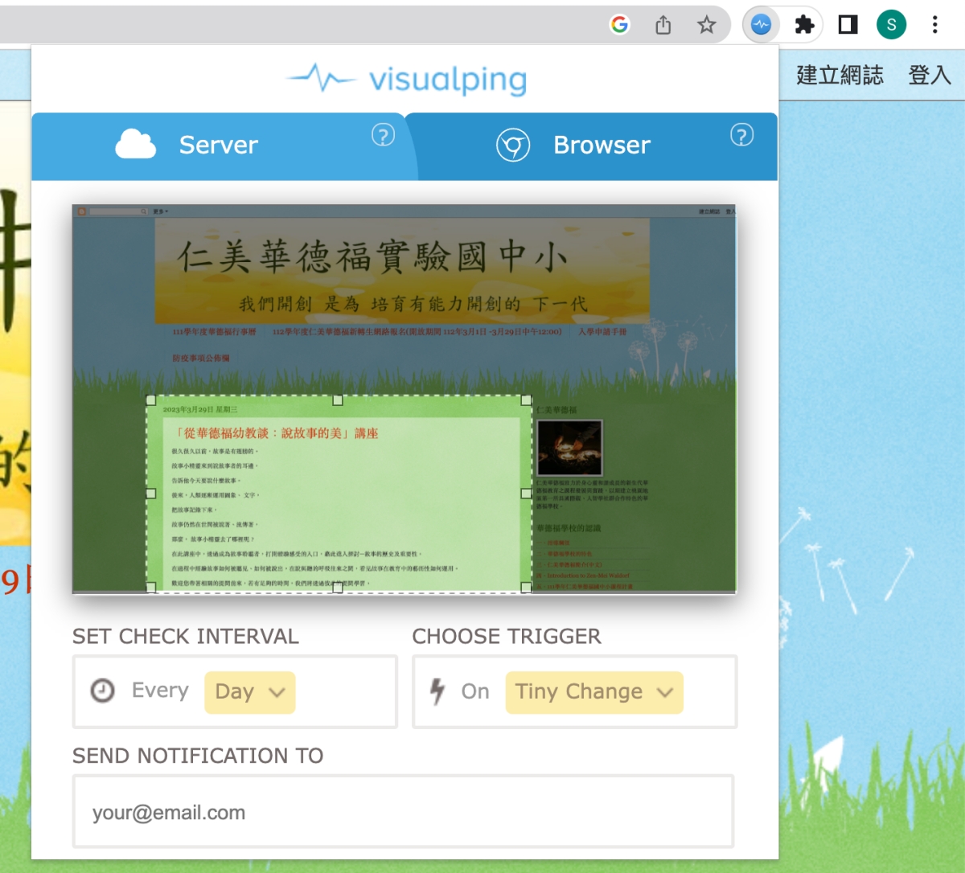
Task: Click the top-right selection corner handle
Action: point(526,400)
